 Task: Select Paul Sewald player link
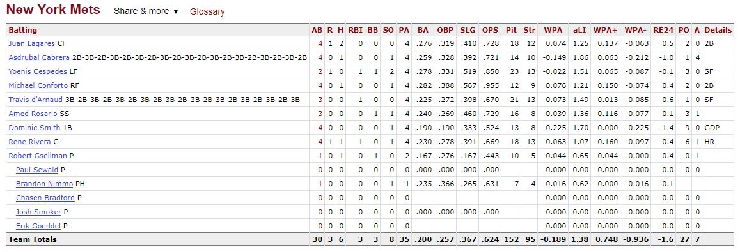click(x=37, y=170)
